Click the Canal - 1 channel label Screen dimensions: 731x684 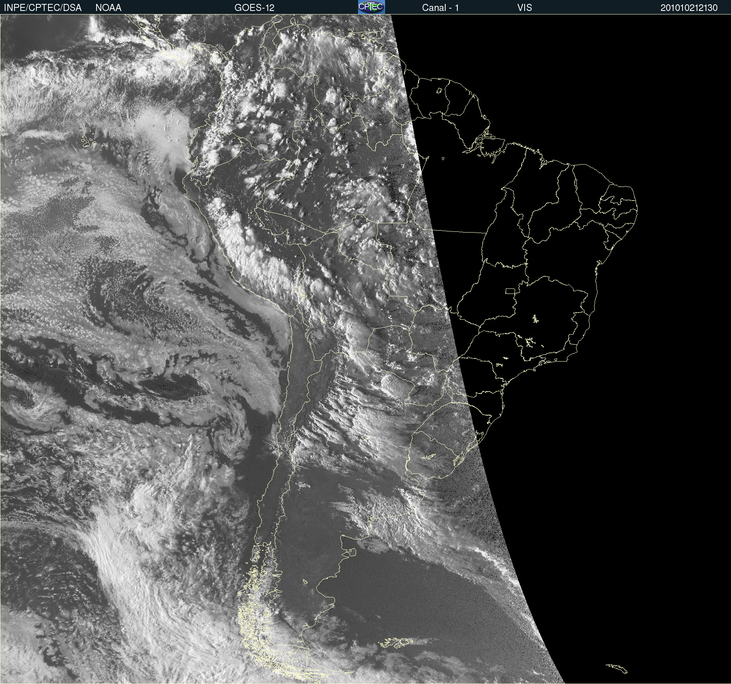click(x=440, y=8)
